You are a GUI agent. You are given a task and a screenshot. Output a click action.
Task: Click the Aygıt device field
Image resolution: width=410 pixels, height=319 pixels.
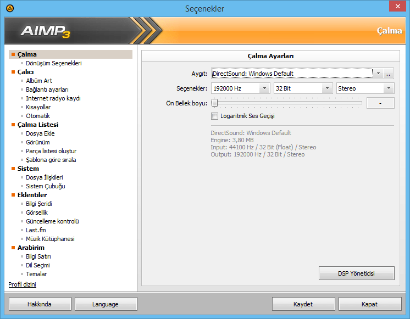click(292, 74)
